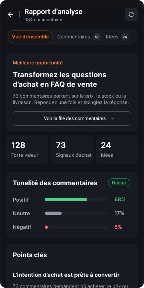This screenshot has height=288, width=144.
Task: Switch to Vue d'ensemble tab
Action: point(30,37)
